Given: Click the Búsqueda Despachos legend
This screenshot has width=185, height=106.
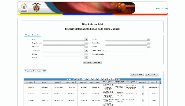Looking at the screenshot, I should (32, 35).
